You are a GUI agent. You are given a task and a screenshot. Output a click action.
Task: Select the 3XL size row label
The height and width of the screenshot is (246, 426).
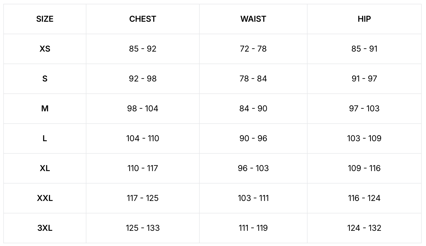point(45,228)
